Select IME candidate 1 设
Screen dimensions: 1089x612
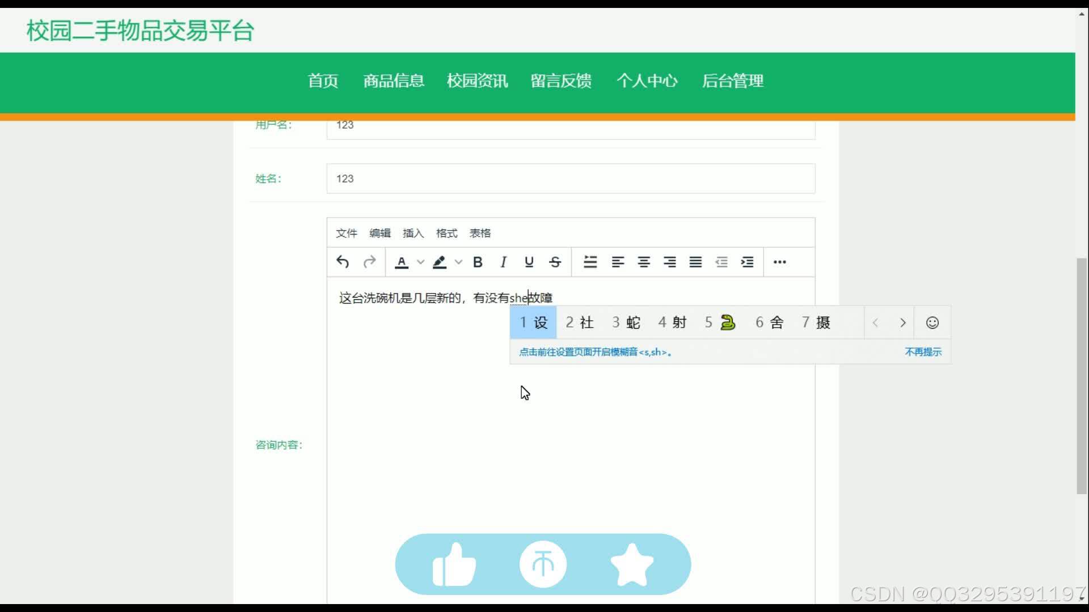point(534,322)
